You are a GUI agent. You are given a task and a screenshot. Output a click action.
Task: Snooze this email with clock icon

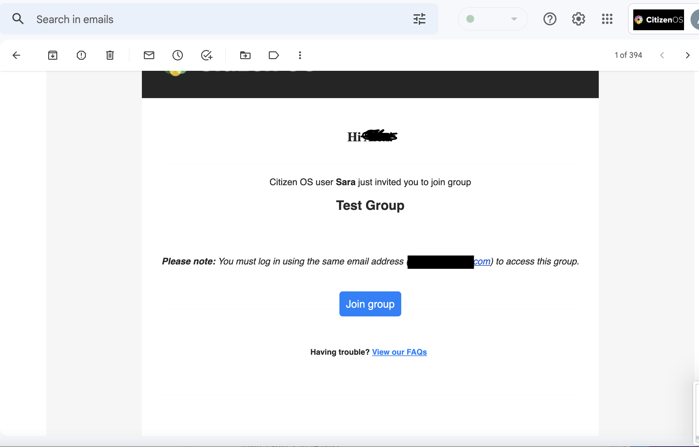(178, 55)
